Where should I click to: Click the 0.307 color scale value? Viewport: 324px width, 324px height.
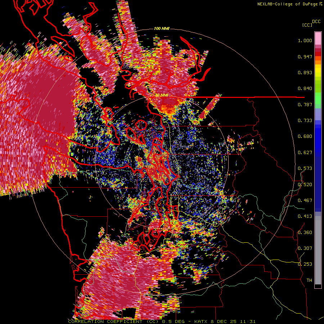(x=305, y=248)
